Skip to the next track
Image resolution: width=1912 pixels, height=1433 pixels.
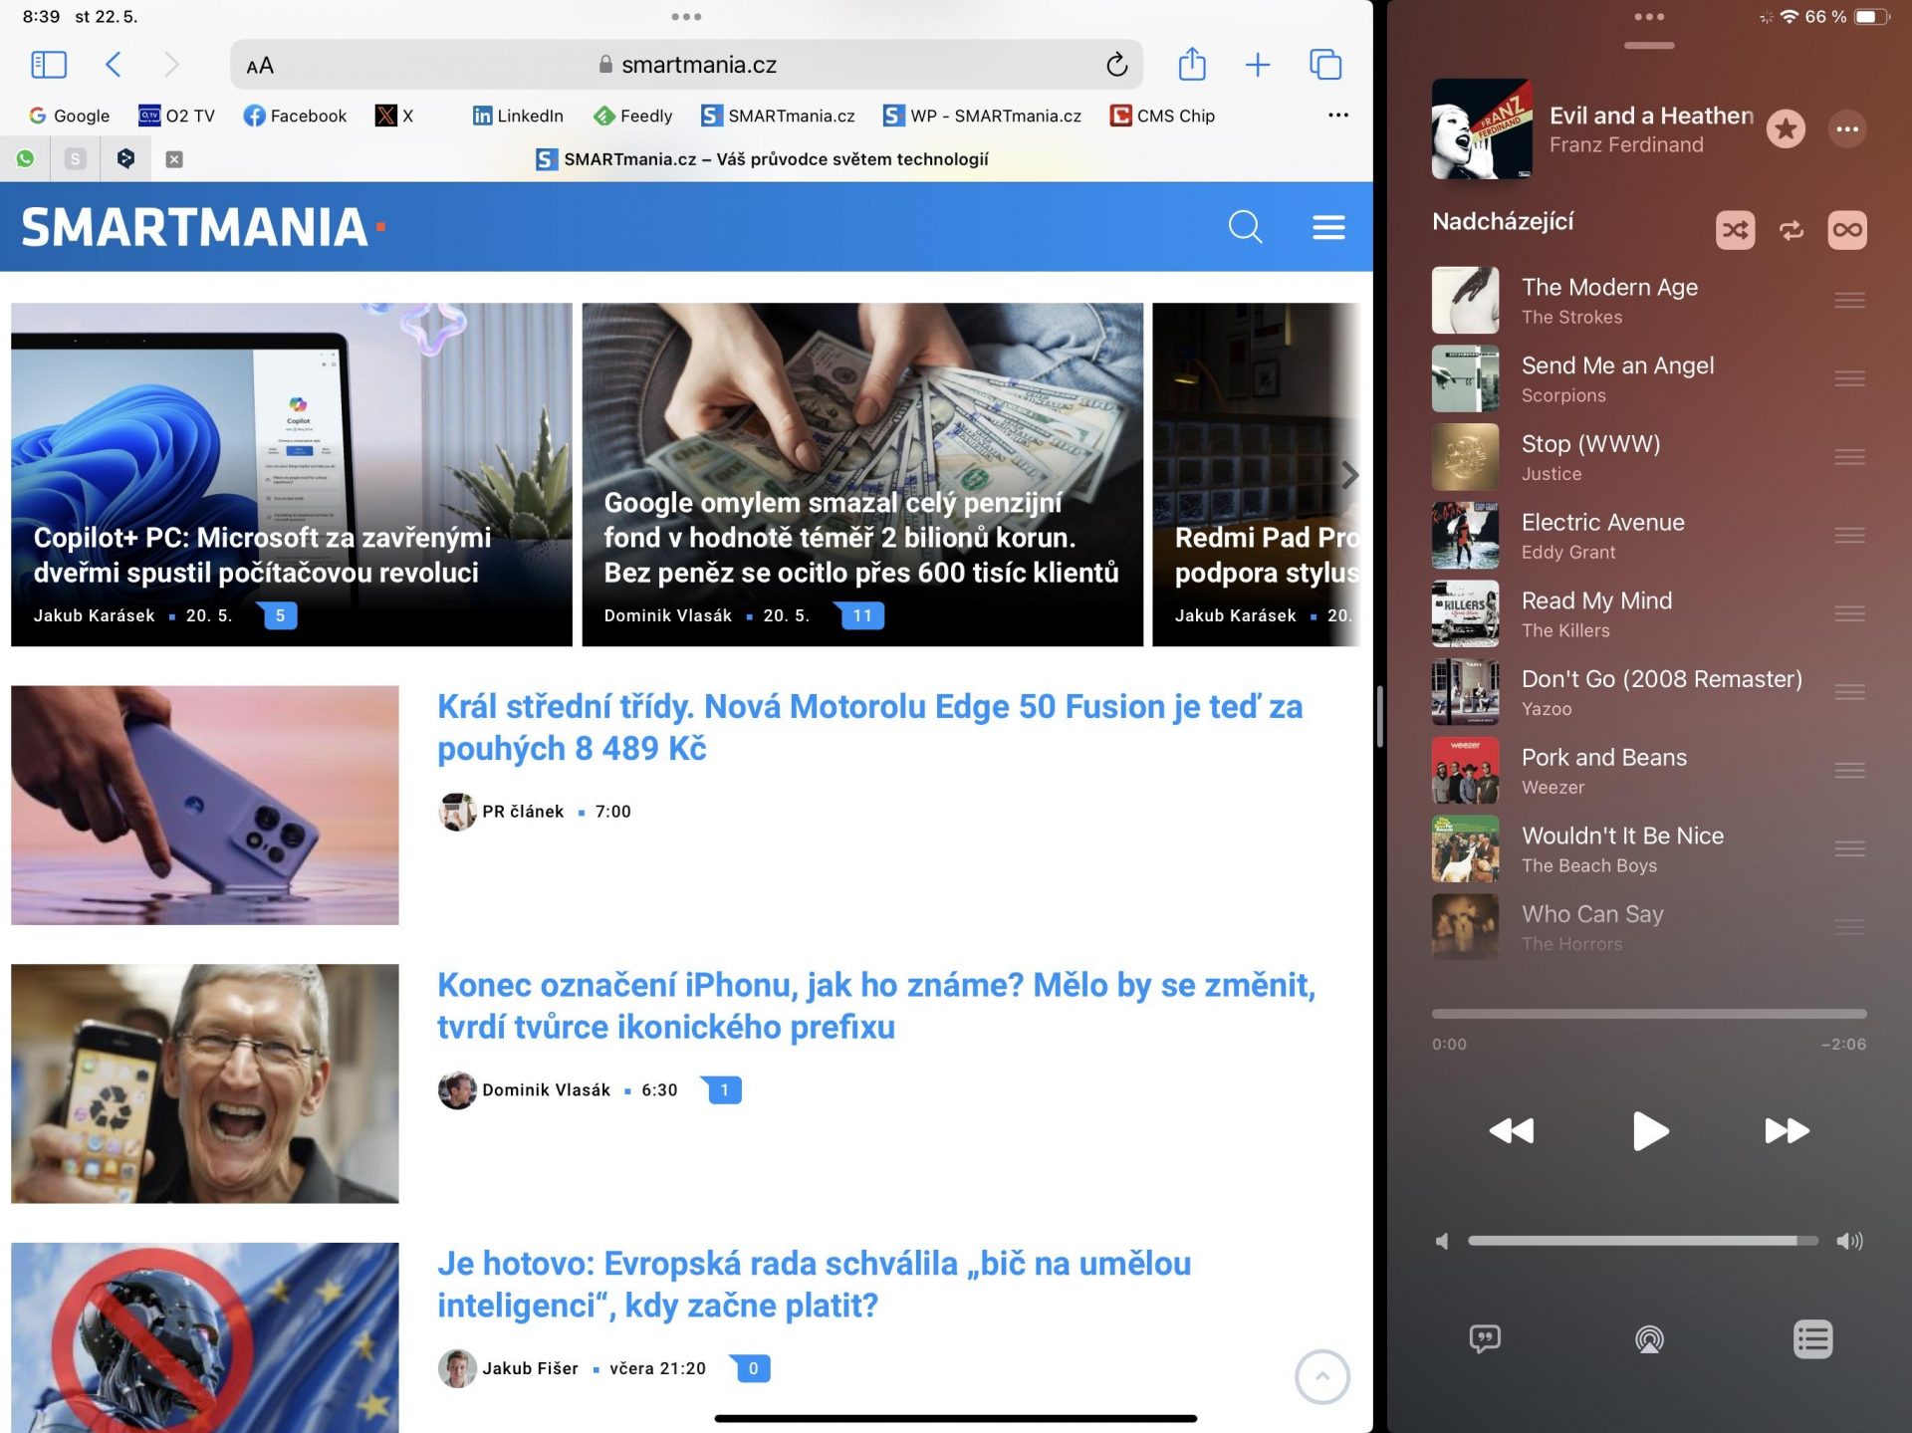1787,1131
